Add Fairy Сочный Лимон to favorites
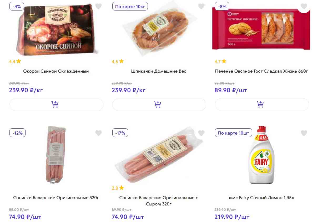The height and width of the screenshot is (222, 322). 304,133
